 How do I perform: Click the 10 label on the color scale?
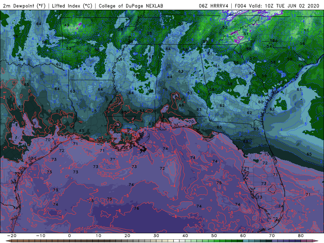click(x=98, y=236)
